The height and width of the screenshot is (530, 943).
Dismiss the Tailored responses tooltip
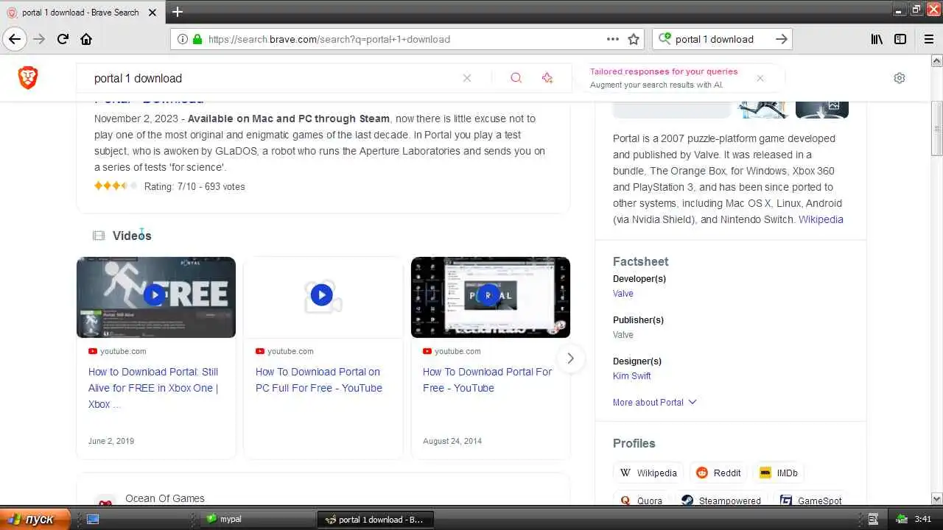(760, 78)
